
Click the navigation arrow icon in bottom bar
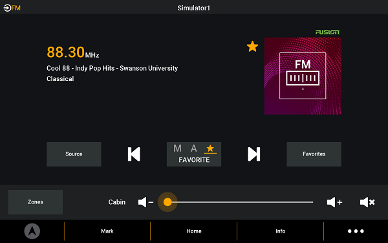coord(32,231)
